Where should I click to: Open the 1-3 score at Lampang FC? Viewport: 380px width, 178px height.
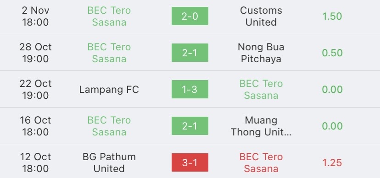click(190, 89)
